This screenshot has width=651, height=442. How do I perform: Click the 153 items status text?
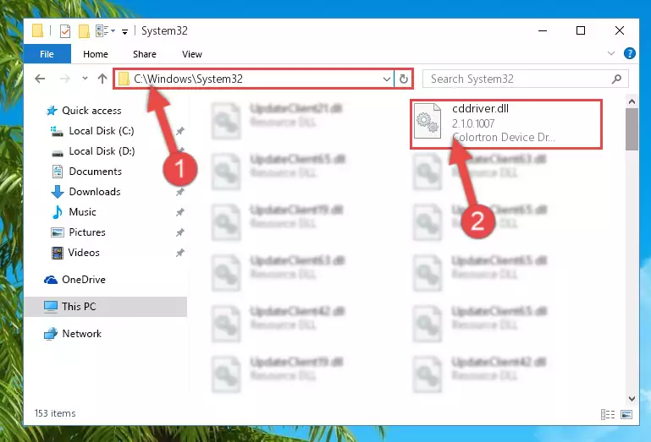tap(55, 413)
